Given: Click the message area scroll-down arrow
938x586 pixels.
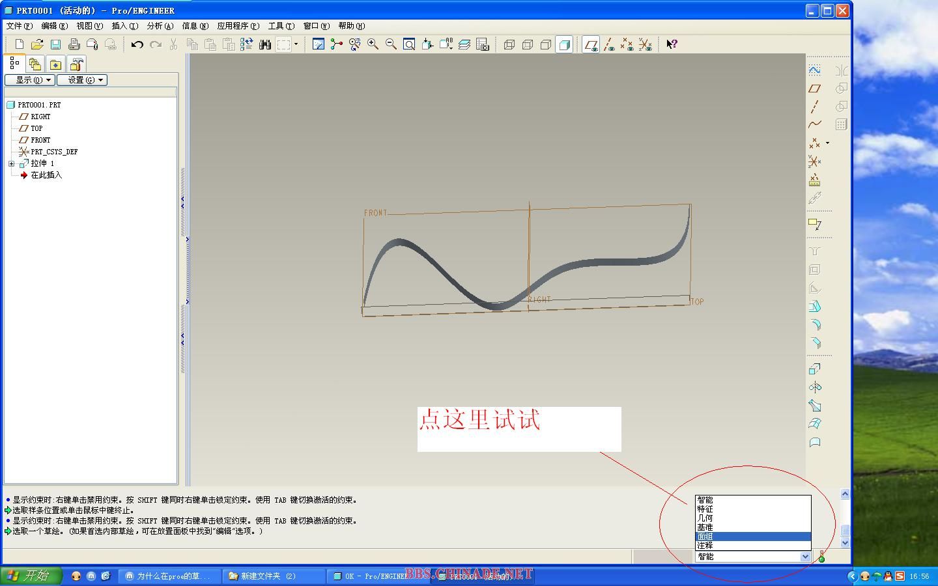Looking at the screenshot, I should coord(845,542).
